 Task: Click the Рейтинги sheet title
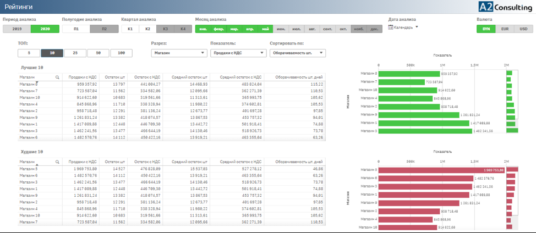click(19, 7)
